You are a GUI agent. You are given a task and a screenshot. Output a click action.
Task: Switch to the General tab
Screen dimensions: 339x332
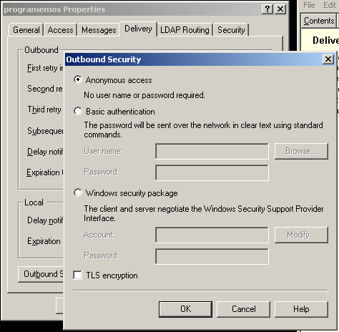tap(26, 30)
